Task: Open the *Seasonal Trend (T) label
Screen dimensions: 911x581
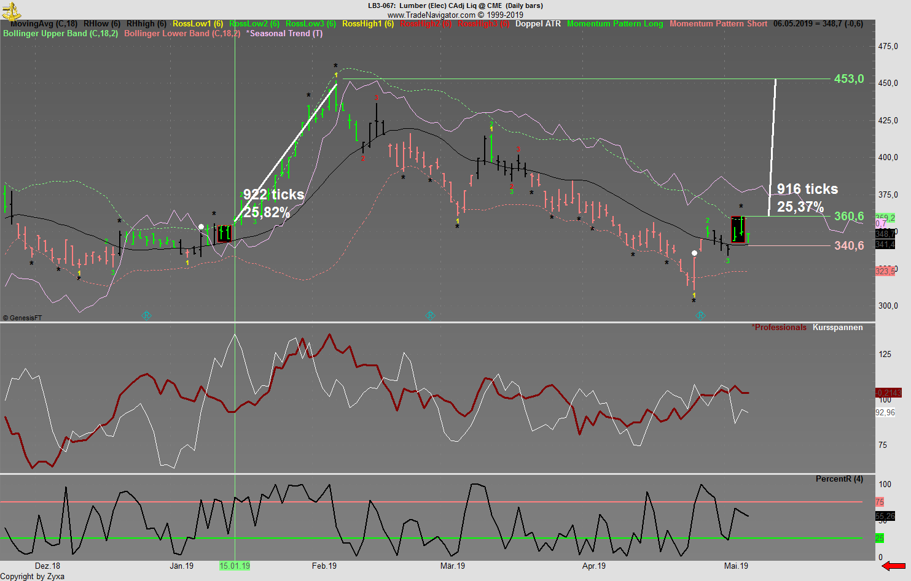Action: tap(284, 34)
